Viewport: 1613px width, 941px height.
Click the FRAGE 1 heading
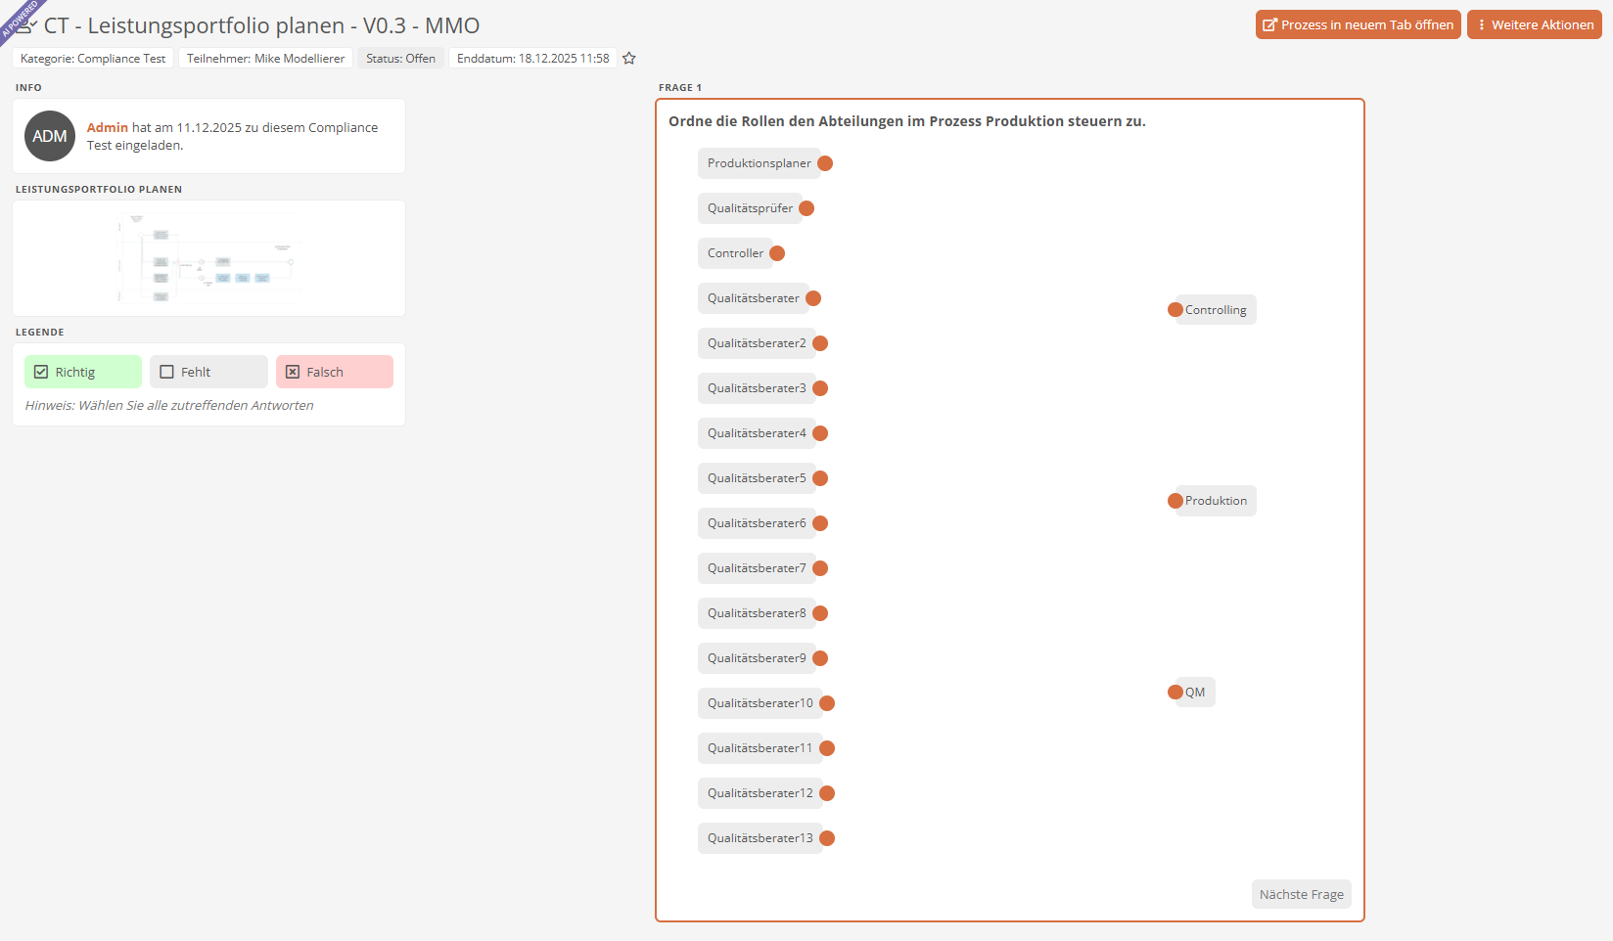pyautogui.click(x=680, y=88)
